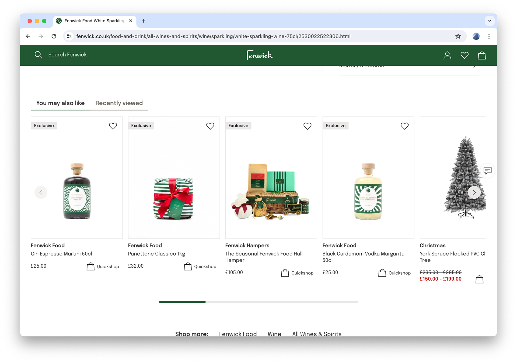Expand the browser tab search dropdown

click(x=490, y=21)
